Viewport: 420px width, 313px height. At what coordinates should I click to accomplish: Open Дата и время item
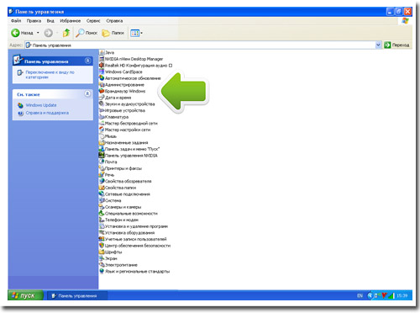pos(115,98)
